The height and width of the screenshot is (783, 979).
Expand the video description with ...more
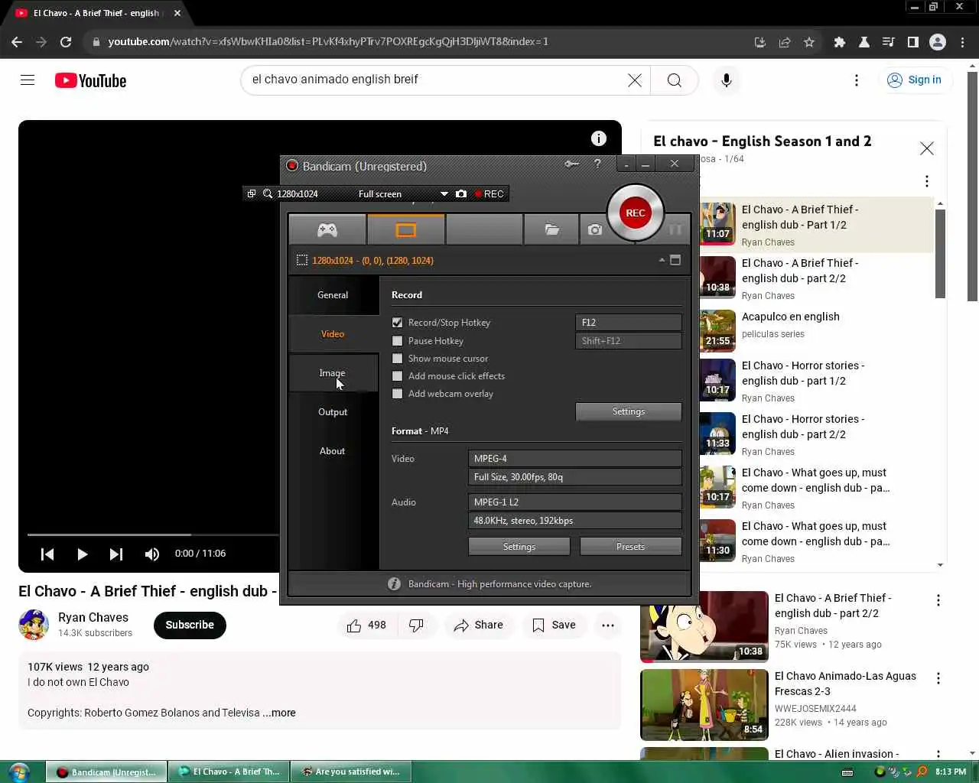pyautogui.click(x=279, y=713)
